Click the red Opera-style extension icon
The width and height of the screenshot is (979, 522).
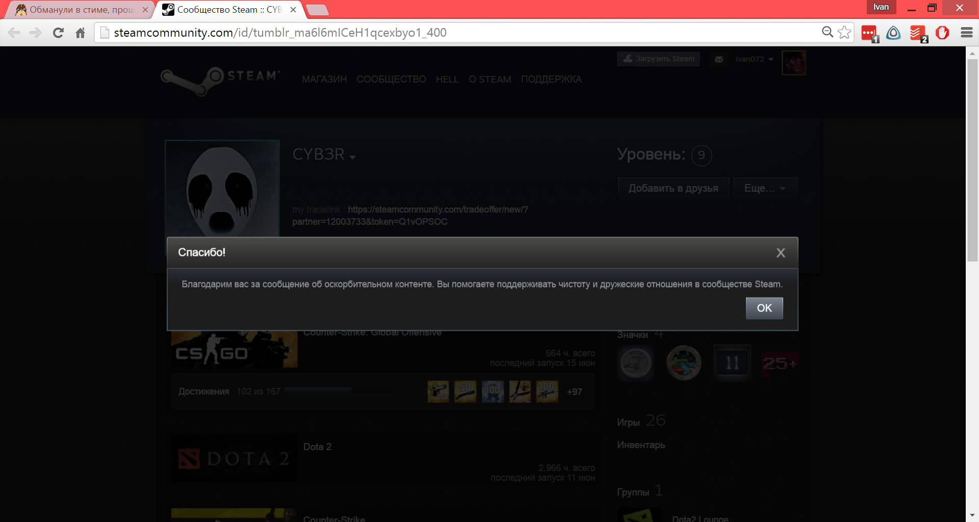coord(942,33)
